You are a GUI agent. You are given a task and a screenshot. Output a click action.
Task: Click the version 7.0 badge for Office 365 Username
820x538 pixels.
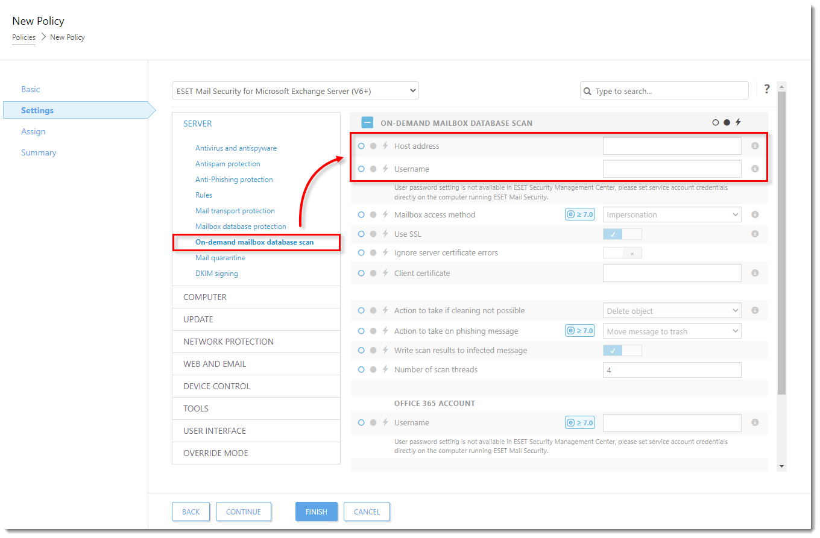tap(580, 422)
